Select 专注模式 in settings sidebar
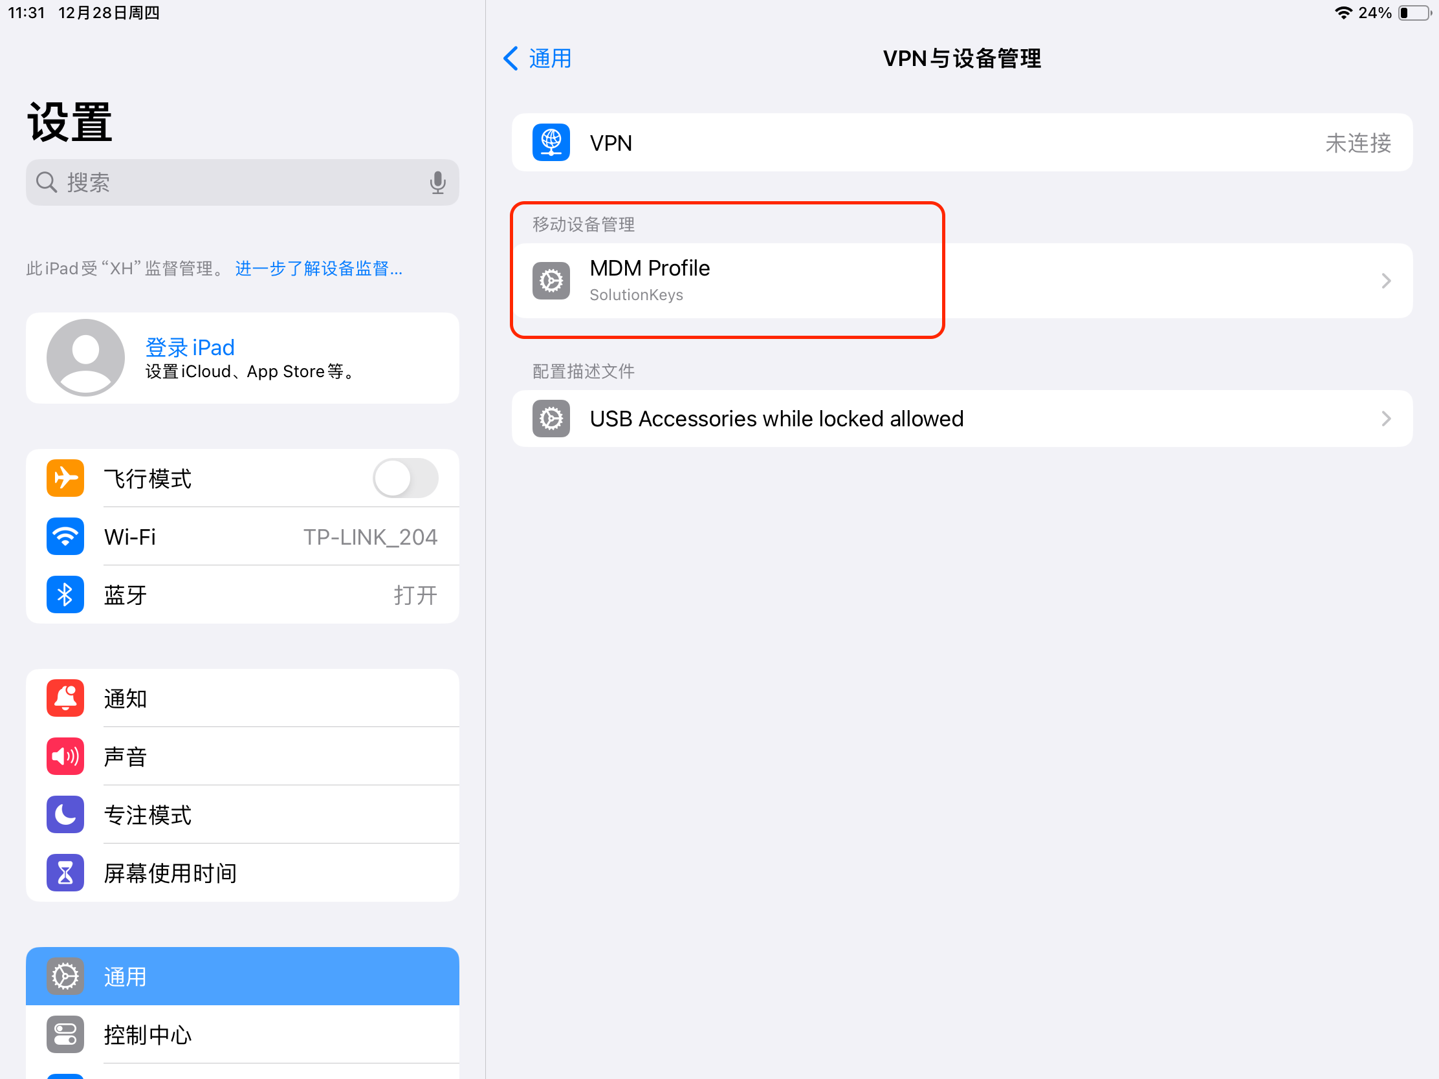Screen dimensions: 1439x1079 point(243,814)
